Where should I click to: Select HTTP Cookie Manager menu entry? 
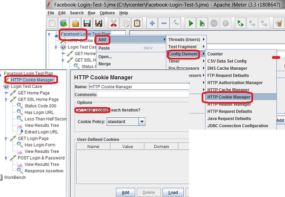[241, 97]
